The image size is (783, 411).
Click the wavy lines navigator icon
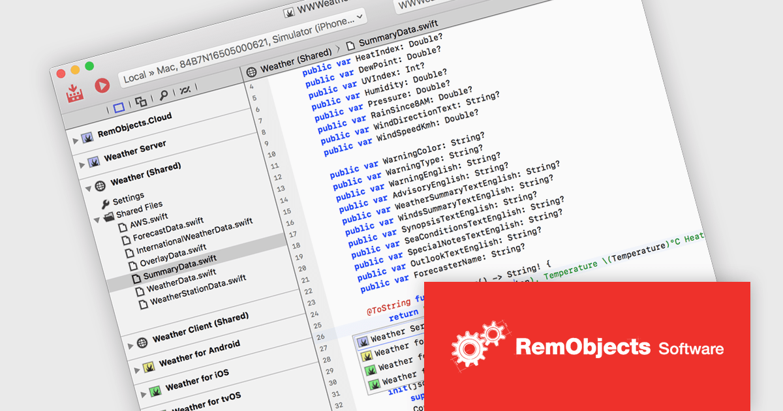click(x=185, y=90)
